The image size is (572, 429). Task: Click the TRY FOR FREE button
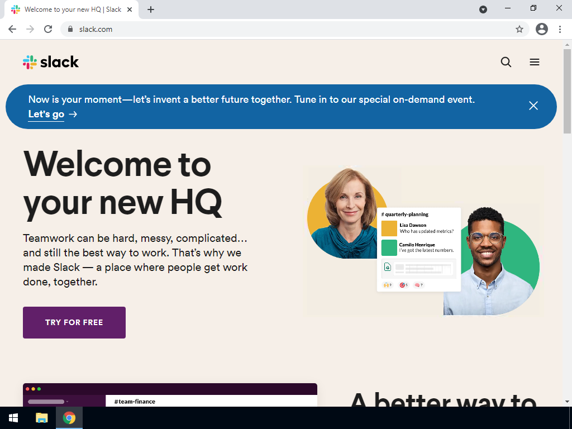pos(74,322)
